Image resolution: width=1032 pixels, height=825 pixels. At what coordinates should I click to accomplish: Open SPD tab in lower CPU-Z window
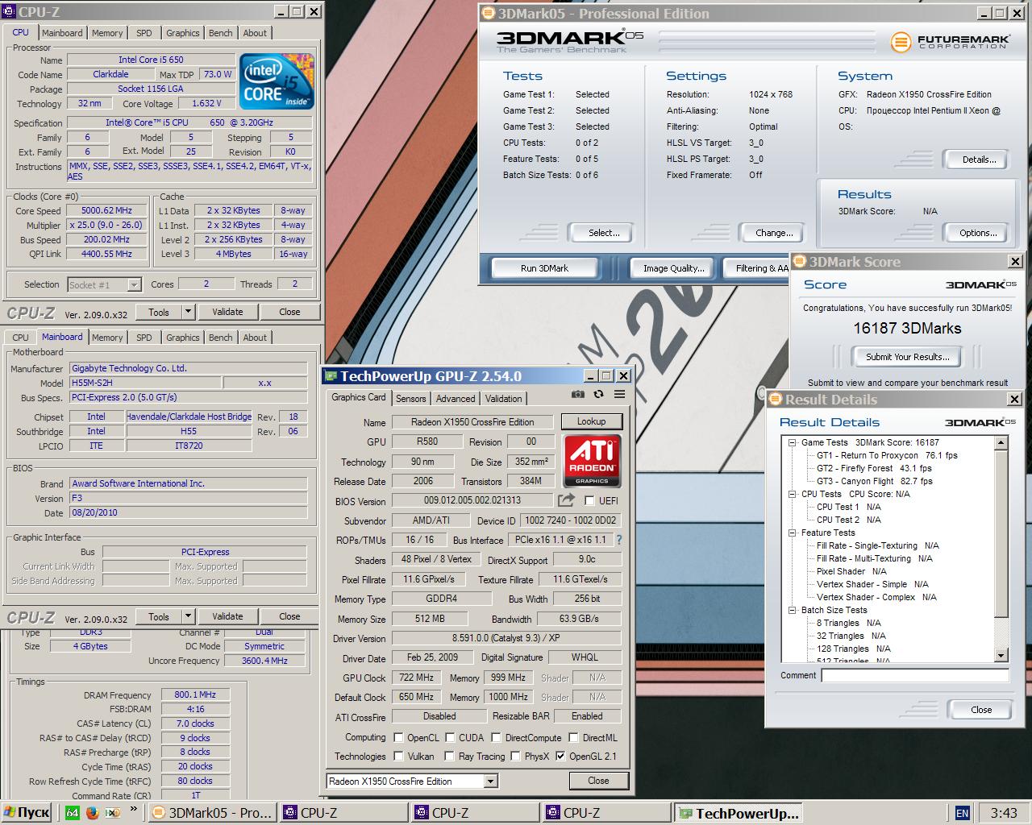144,338
